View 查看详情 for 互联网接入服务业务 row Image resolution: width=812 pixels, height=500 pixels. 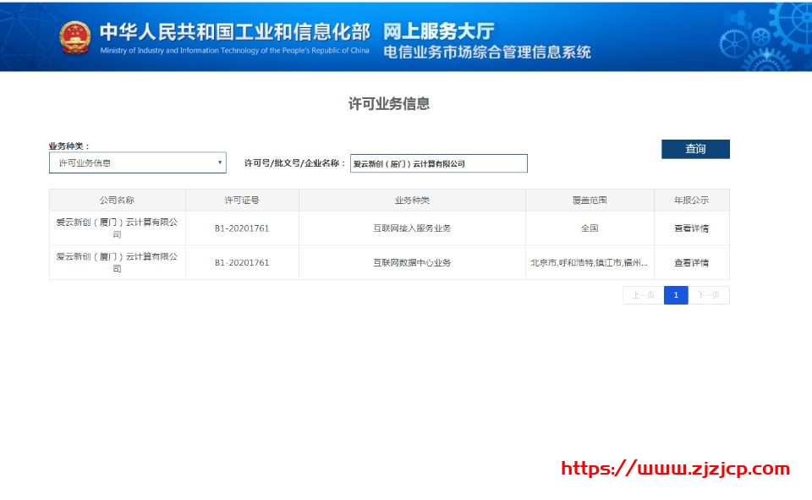tap(691, 228)
